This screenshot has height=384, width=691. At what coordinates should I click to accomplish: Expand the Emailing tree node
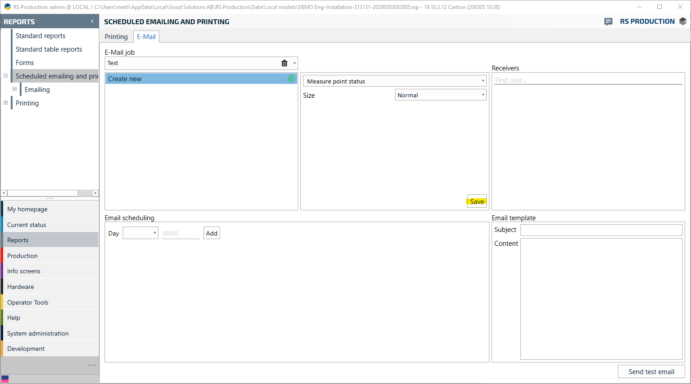[x=15, y=89]
